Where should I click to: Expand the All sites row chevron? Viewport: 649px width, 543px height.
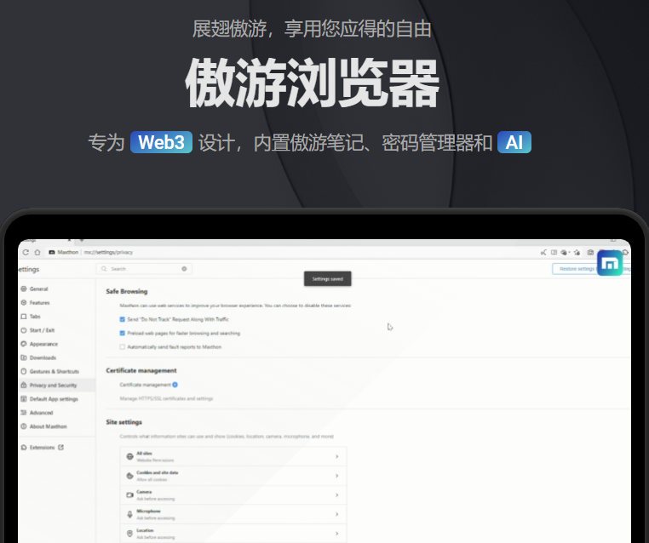tap(337, 456)
